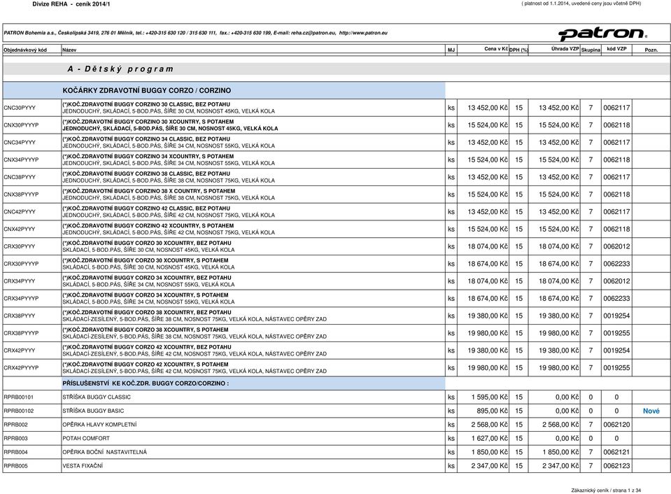Select order code CRX30PYYYP
The width and height of the screenshot is (671, 494).
pos(21,264)
